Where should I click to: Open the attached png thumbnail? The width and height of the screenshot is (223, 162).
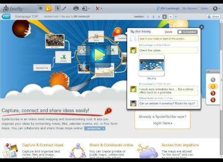tap(152, 65)
